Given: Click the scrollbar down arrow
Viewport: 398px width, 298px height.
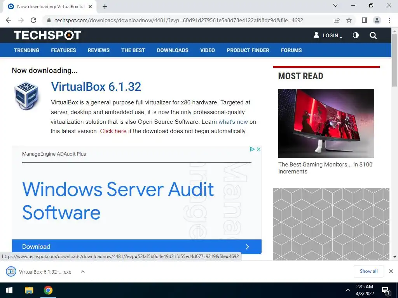Looking at the screenshot, I should 395,257.
